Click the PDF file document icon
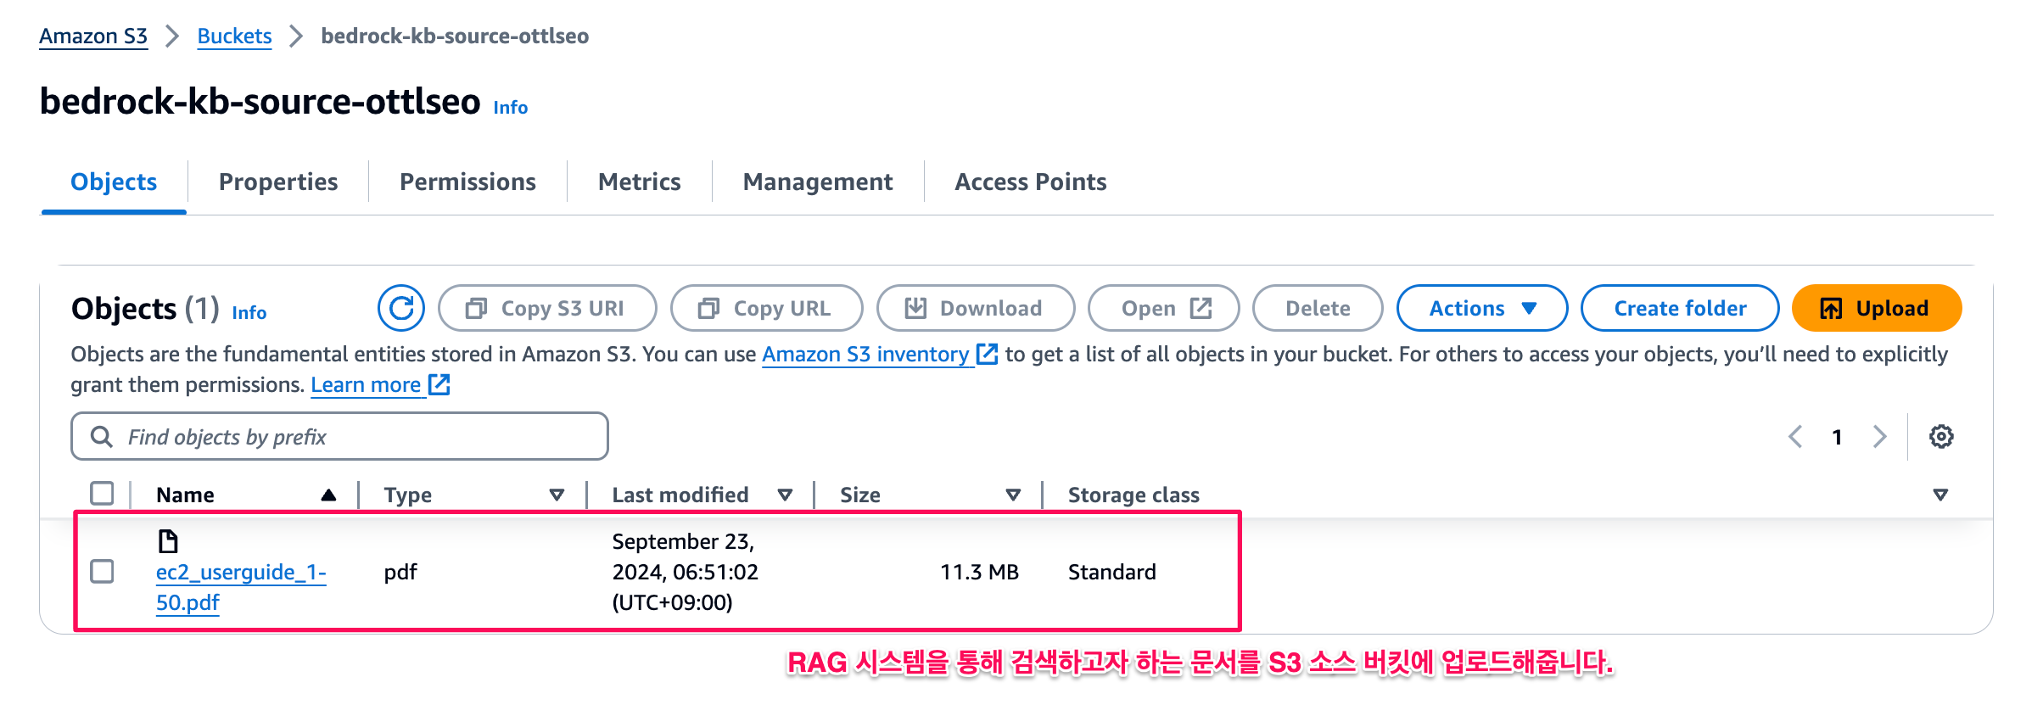 coord(168,541)
